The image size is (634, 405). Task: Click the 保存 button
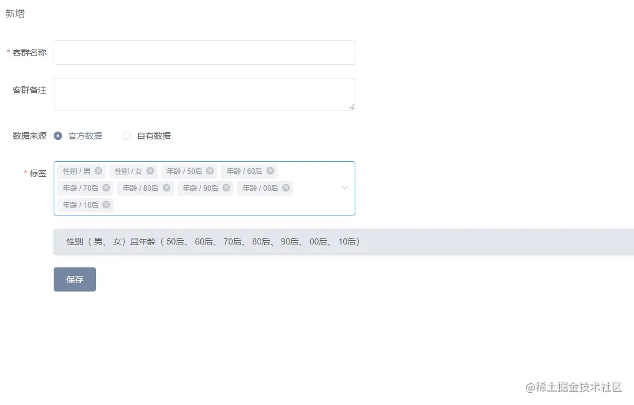point(75,279)
